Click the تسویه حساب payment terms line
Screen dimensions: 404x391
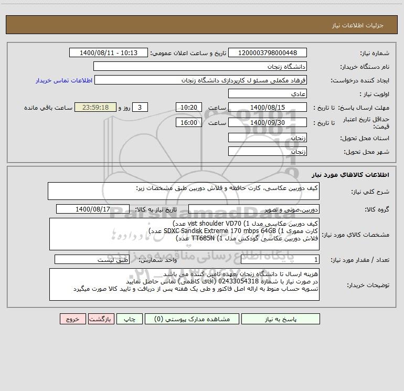[196, 289]
